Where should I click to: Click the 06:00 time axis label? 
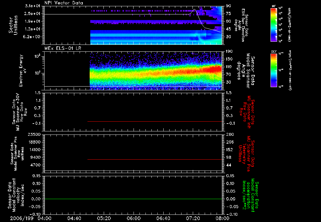coord(134,218)
